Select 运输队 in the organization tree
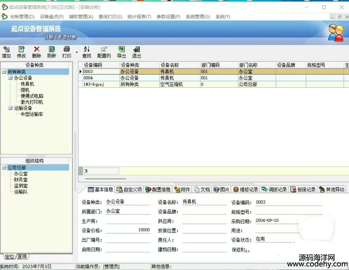 tap(21, 192)
